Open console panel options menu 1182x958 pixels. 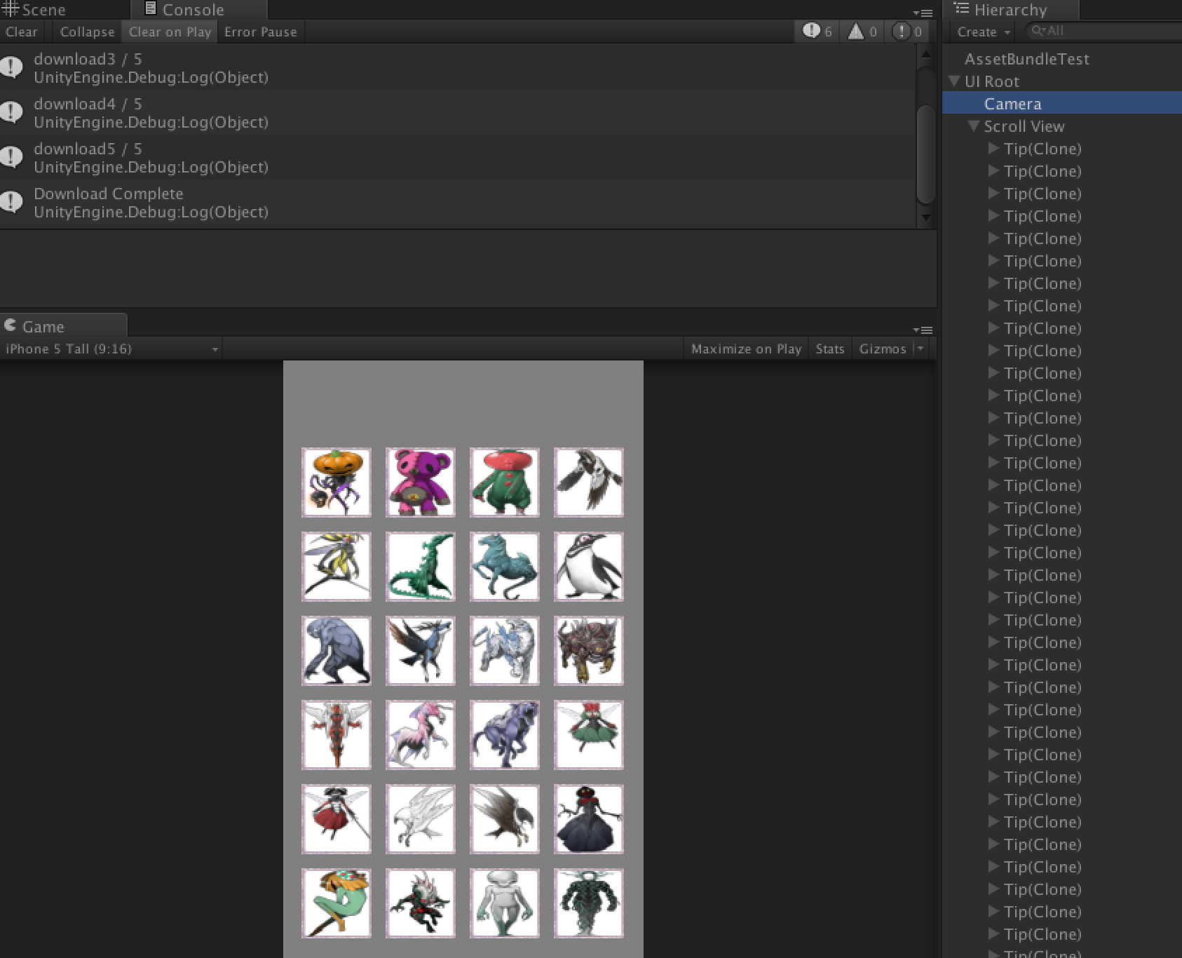[924, 13]
